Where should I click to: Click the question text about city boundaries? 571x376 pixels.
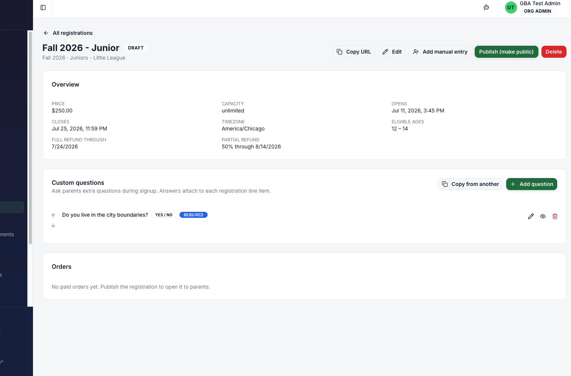pos(105,215)
